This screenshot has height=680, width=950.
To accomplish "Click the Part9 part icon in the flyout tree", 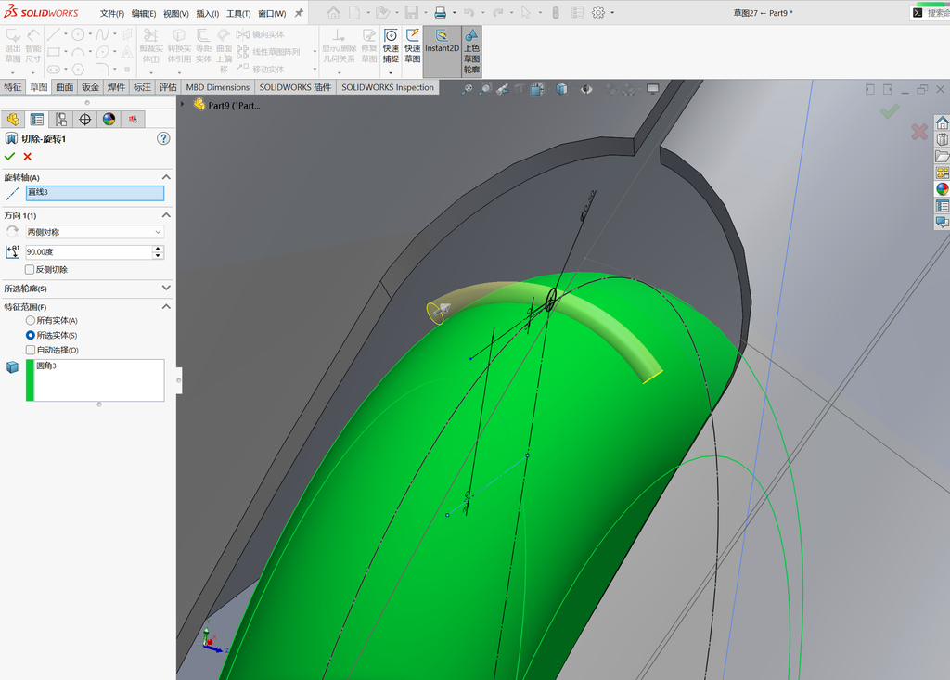I will (x=199, y=105).
